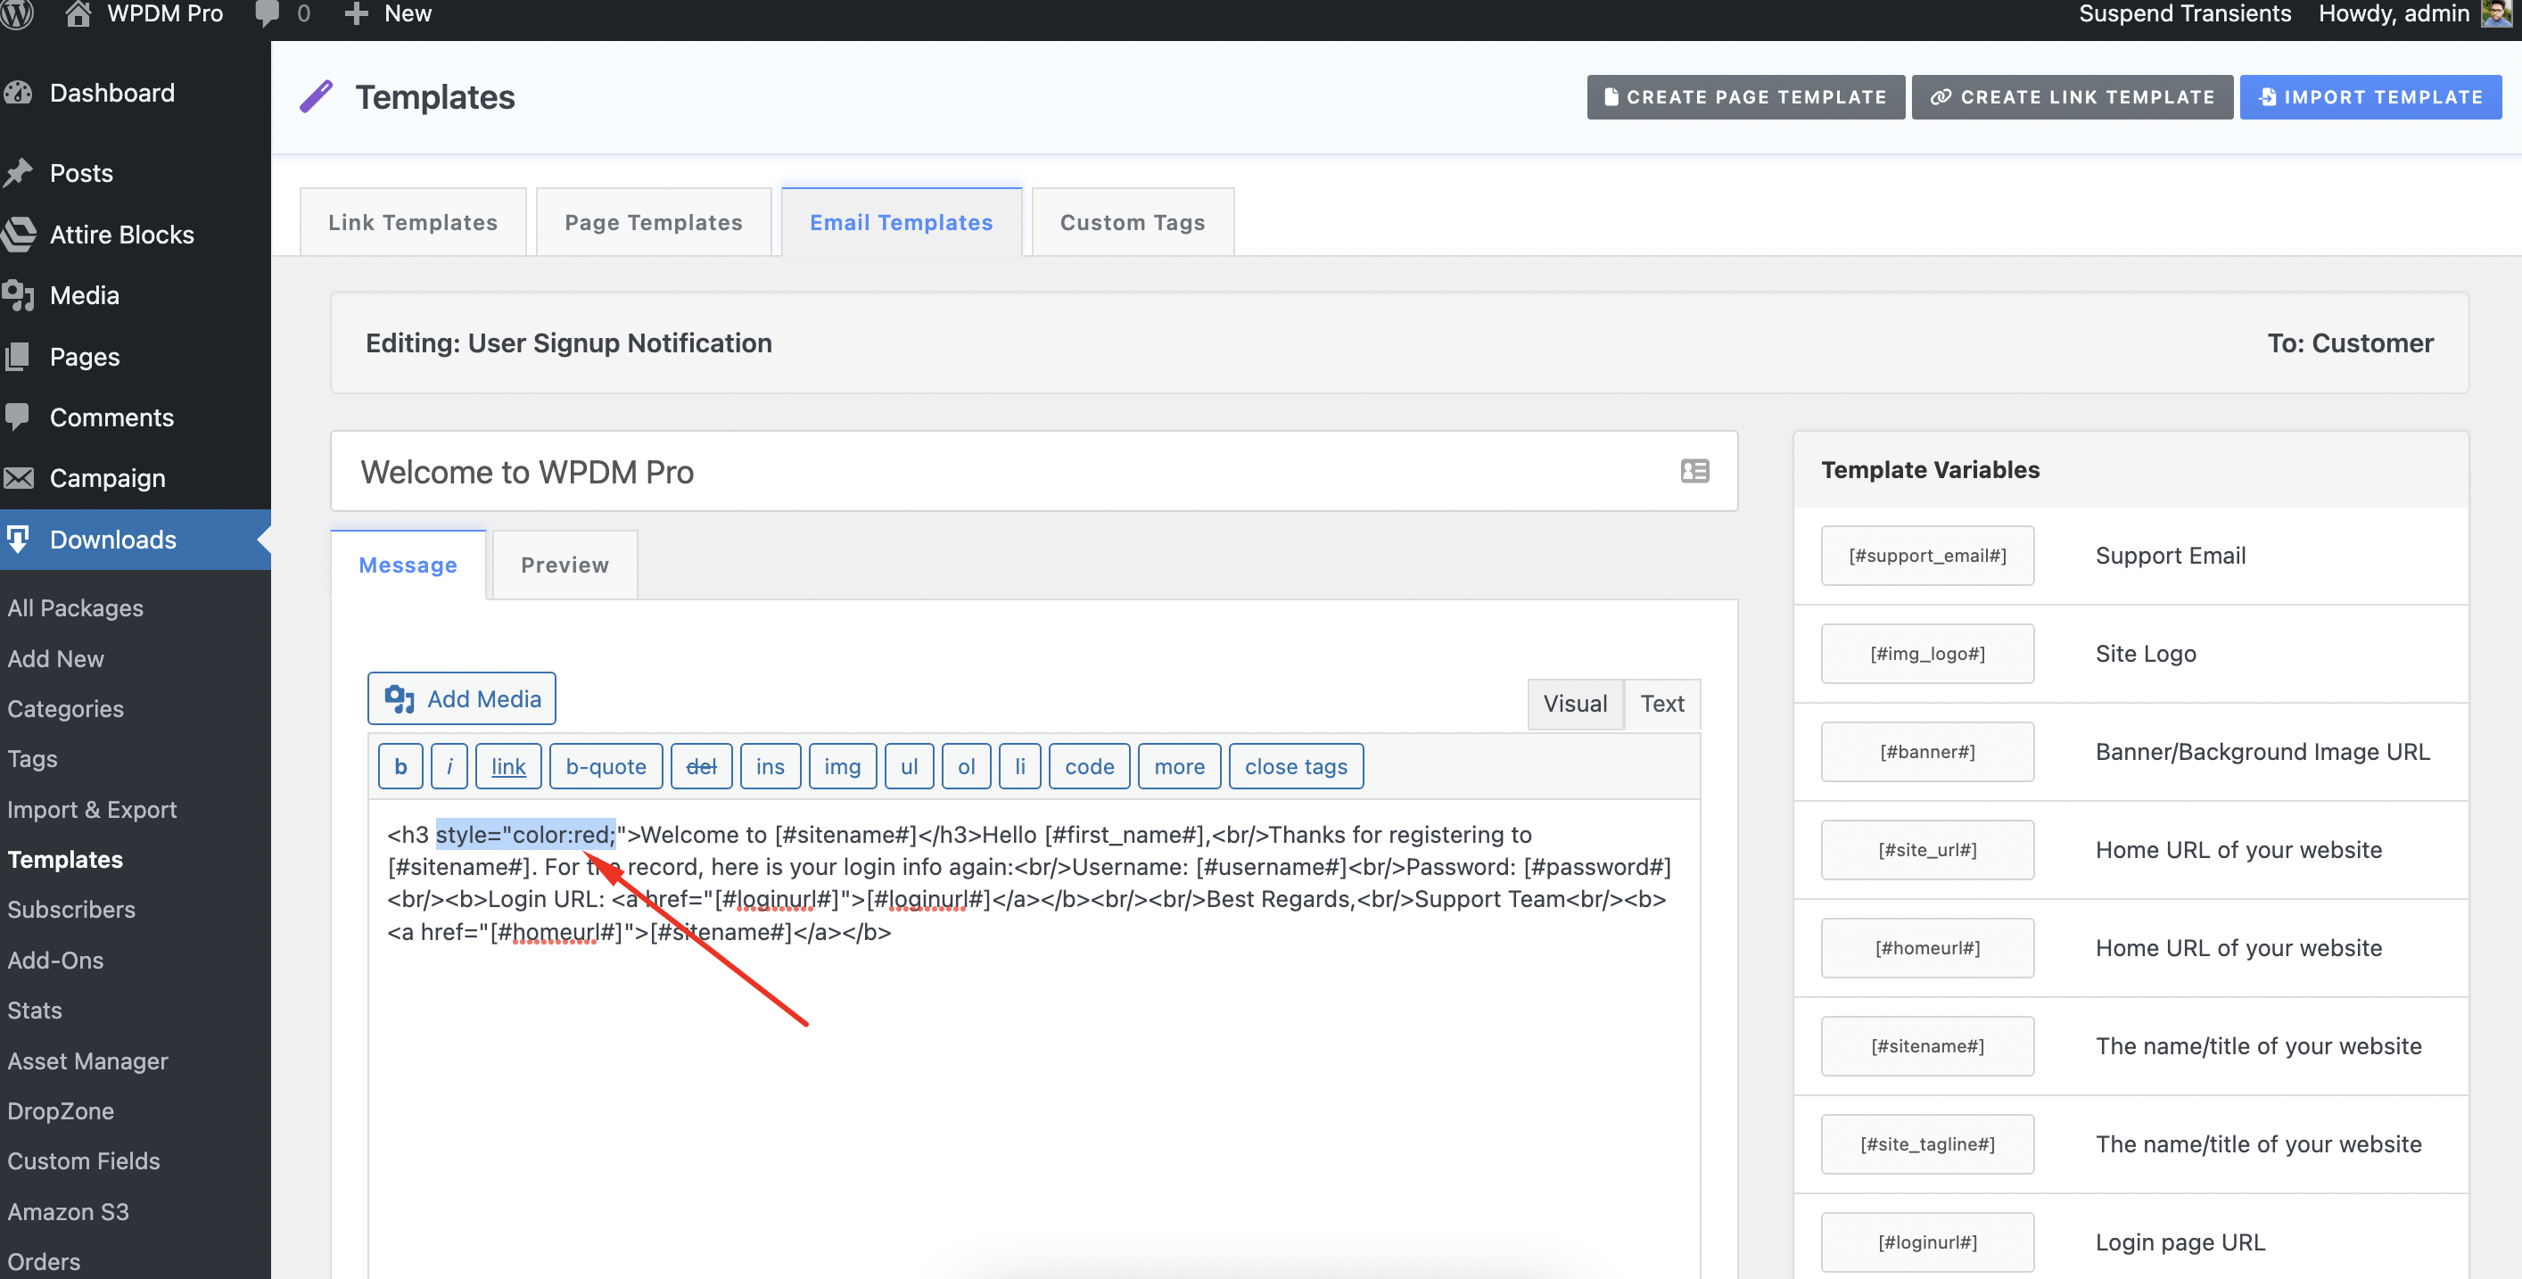Click Add Media button
The image size is (2522, 1279).
[462, 698]
